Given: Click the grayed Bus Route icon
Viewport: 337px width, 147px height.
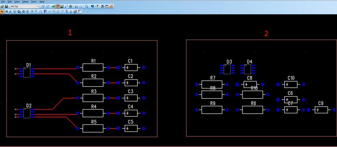Looking at the screenshot, I should 62,12.
